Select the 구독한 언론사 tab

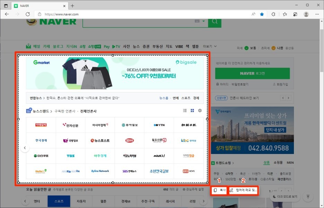(x=65, y=111)
